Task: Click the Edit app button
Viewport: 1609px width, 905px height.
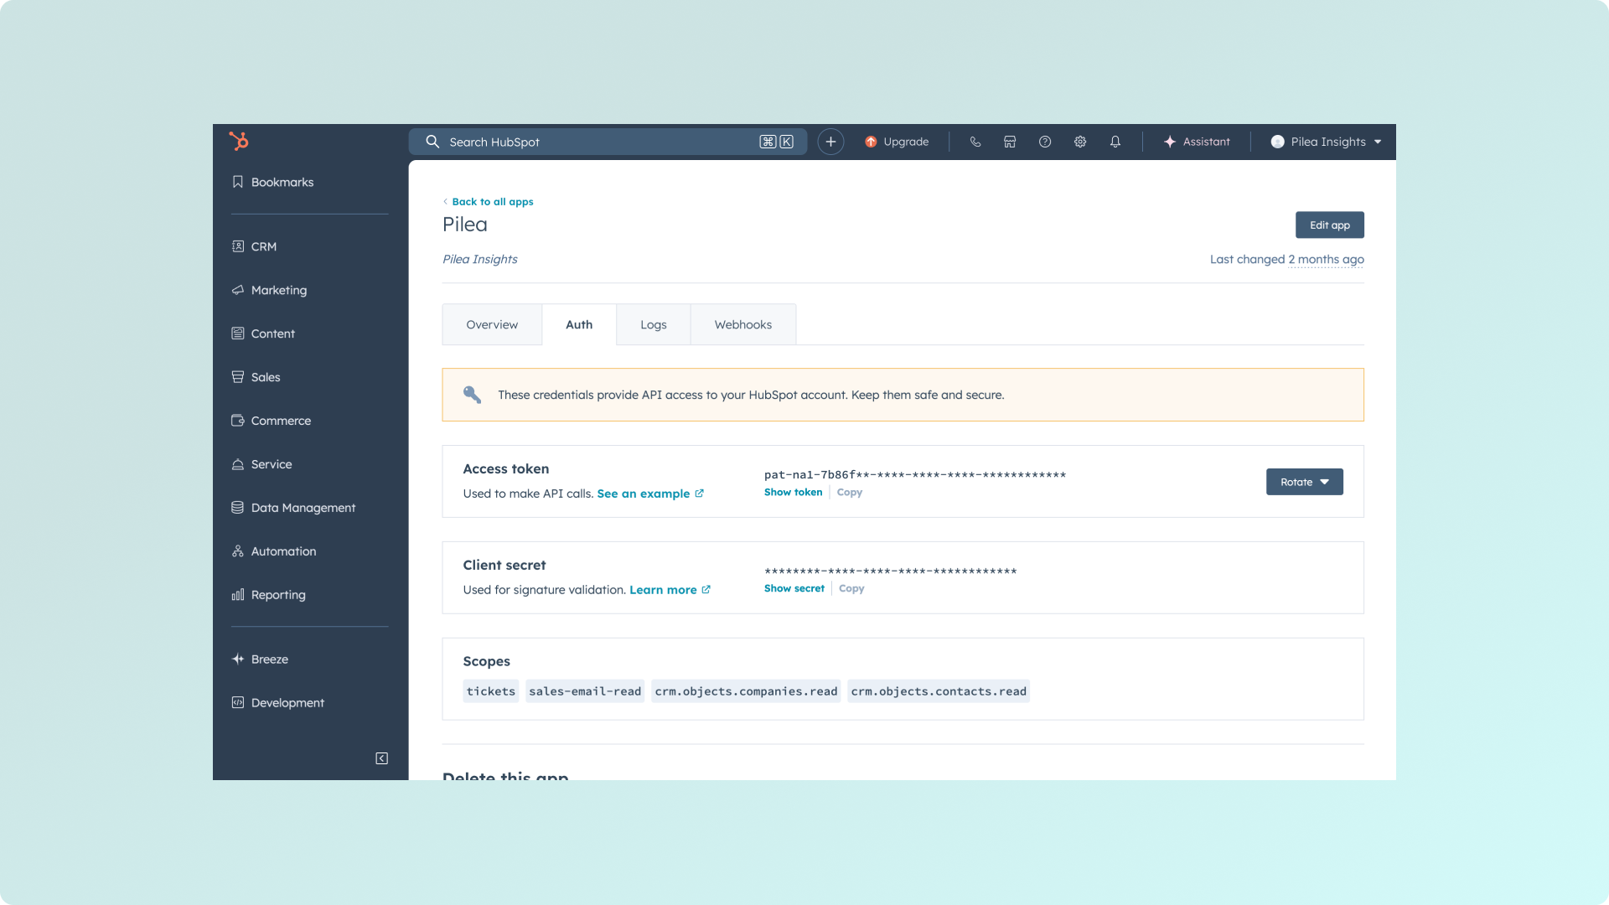Action: 1329,225
